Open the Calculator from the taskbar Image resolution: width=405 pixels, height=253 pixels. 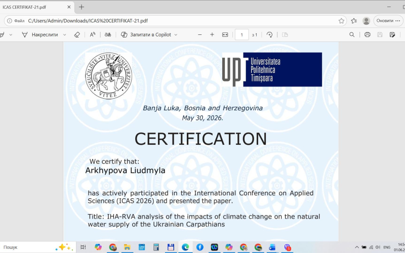156,247
